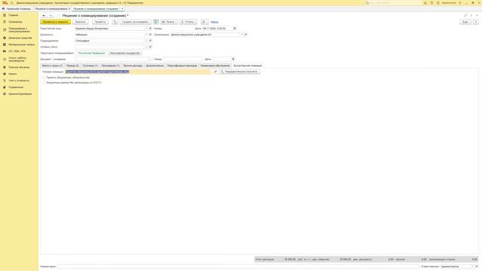Viewport: 482px width, 271px height.
Task: Check the Принять бюджетные обязательства checkbox
Action: coord(44,78)
